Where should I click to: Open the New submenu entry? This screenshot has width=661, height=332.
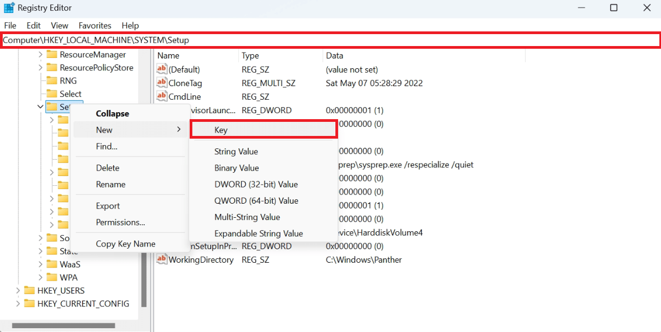tap(130, 130)
